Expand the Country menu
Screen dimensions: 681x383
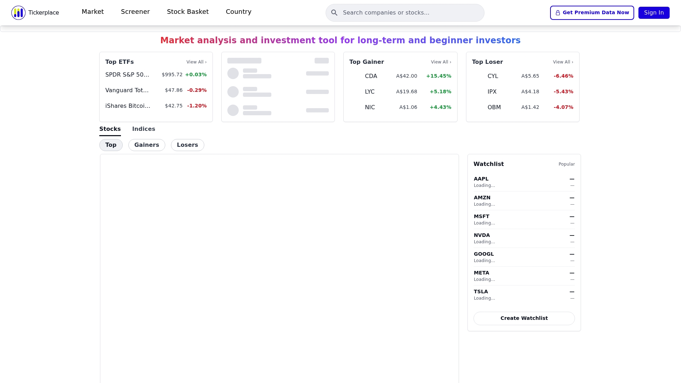pyautogui.click(x=238, y=12)
